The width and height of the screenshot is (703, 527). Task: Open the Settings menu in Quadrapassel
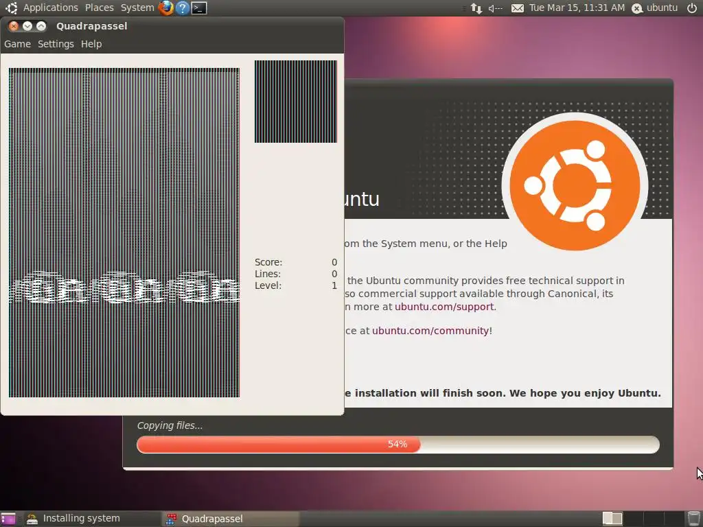coord(56,44)
